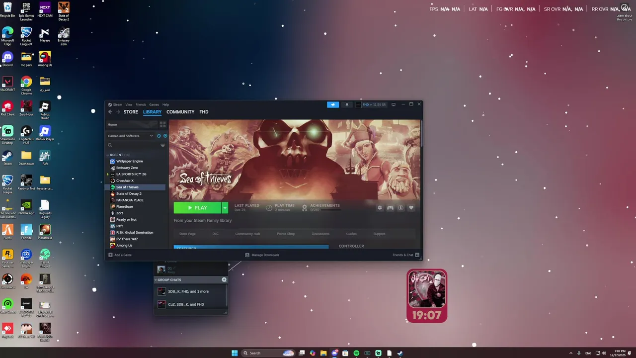Image resolution: width=636 pixels, height=358 pixels.
Task: Open the NZXT CAM desktop icon
Action: pos(45,10)
